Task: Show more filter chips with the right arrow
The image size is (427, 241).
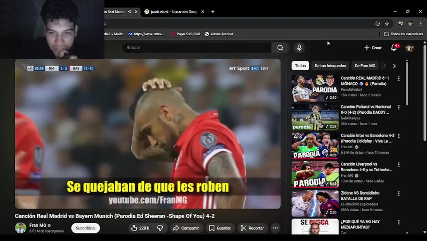Action: click(394, 66)
